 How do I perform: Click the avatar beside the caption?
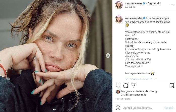(x=119, y=19)
